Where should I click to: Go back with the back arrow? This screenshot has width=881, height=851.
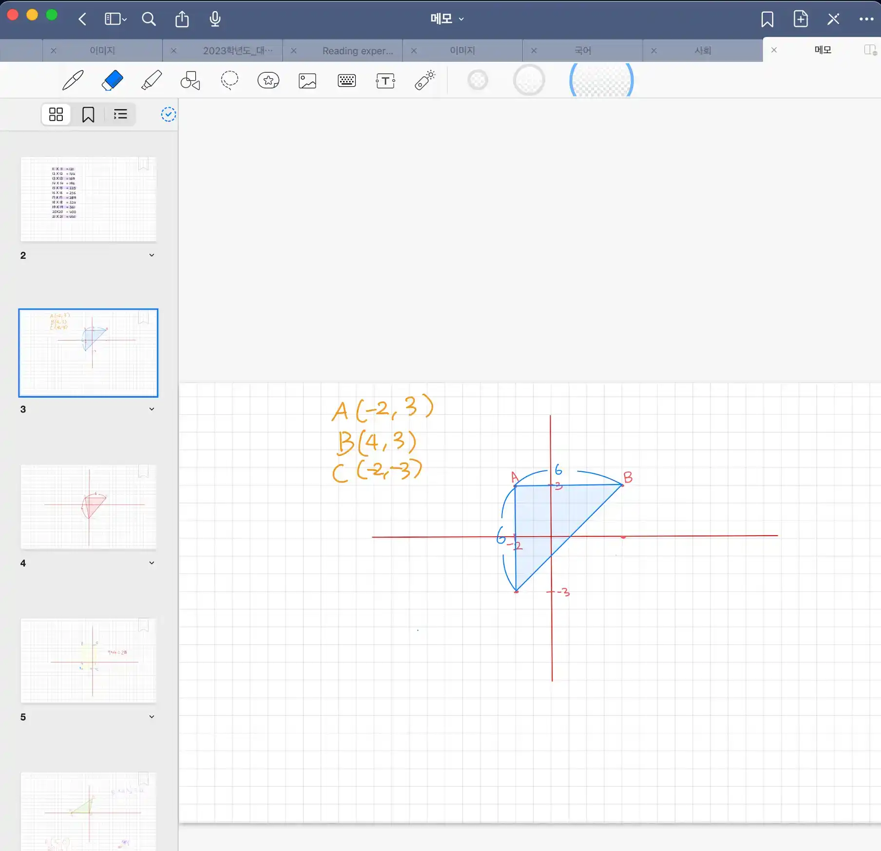(x=82, y=19)
